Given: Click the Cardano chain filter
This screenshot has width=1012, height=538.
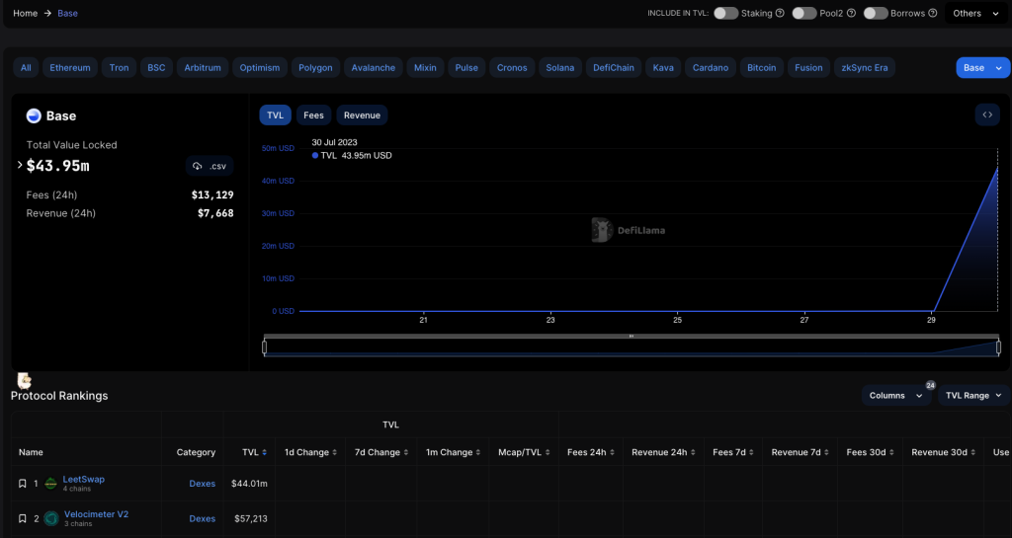Looking at the screenshot, I should coord(711,68).
